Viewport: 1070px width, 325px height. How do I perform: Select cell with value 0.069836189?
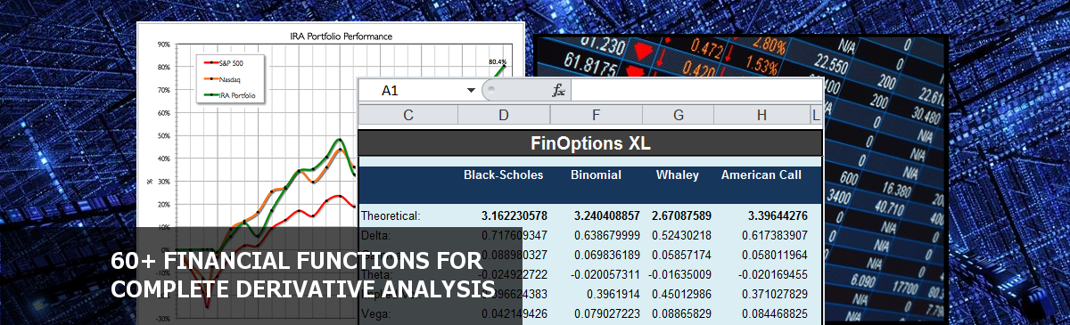click(607, 254)
